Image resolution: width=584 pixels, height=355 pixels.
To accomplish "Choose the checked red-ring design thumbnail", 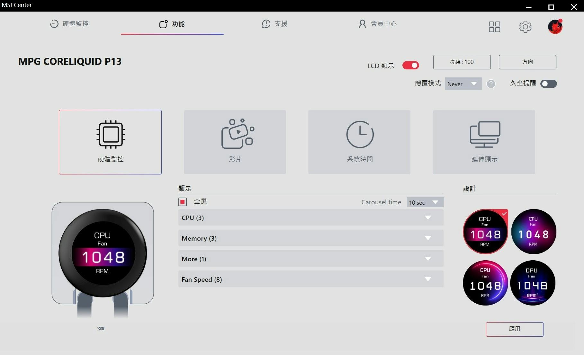I will click(x=485, y=232).
